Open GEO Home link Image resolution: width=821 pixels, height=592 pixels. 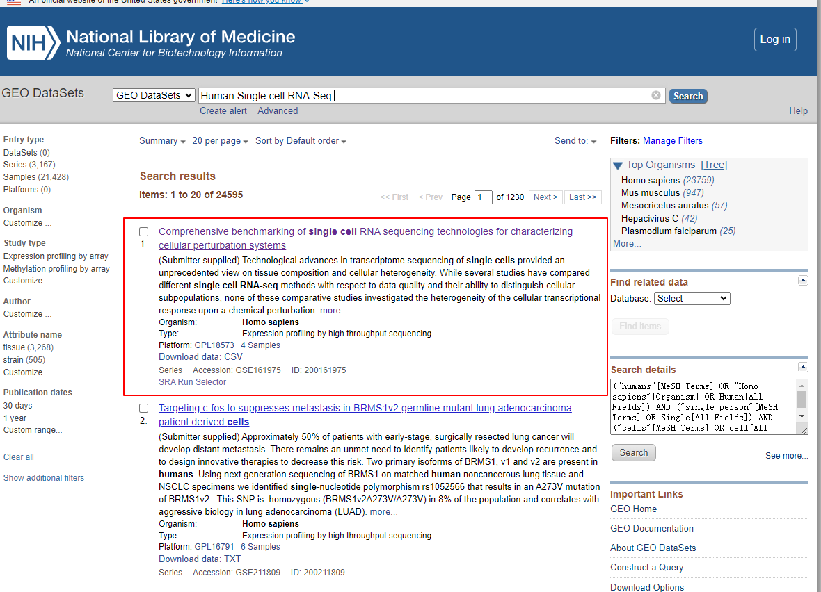[633, 509]
